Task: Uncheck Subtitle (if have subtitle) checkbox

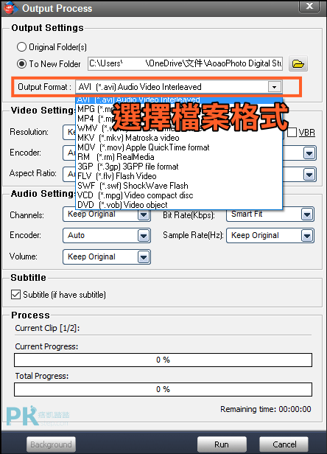Action: click(15, 295)
